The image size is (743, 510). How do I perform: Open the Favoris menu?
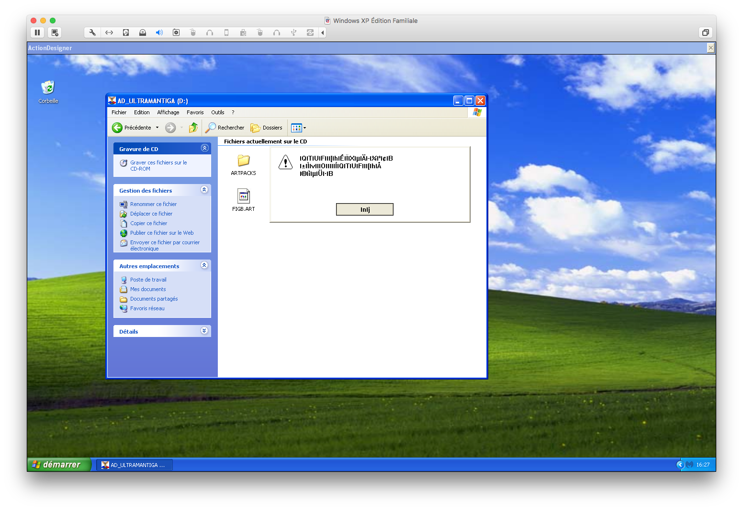pyautogui.click(x=195, y=112)
